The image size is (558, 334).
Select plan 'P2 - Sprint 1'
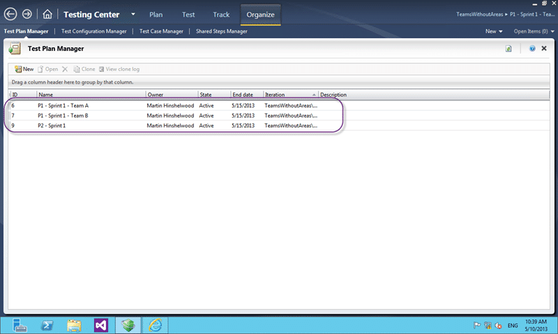tap(52, 125)
